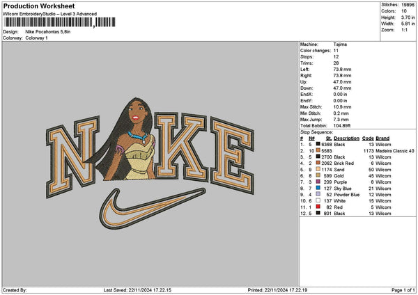Select the 'Madeira Classic 40' brand entry
Screen dimensions: 418x295
(x=395, y=151)
